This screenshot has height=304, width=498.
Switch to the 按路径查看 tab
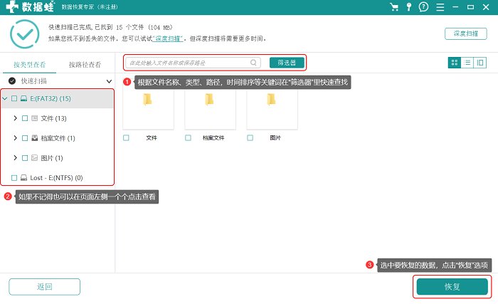pos(85,65)
